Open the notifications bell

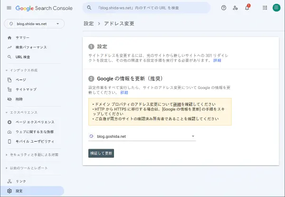tap(247, 8)
